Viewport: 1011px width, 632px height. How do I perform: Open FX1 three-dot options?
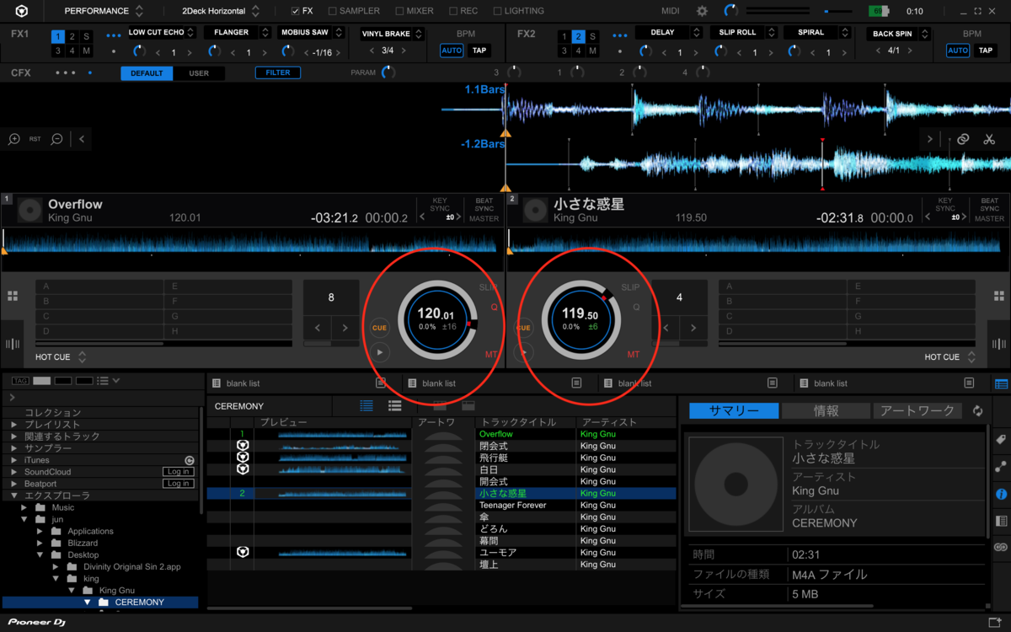pos(114,35)
